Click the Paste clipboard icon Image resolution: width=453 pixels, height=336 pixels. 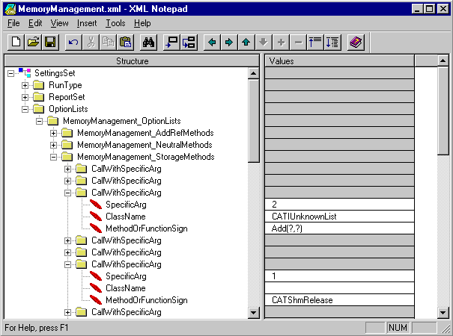[x=125, y=43]
